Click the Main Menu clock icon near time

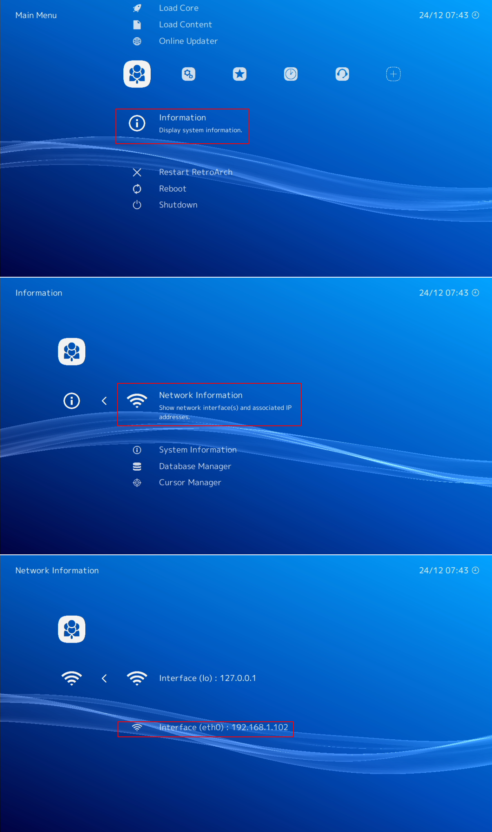(x=475, y=15)
